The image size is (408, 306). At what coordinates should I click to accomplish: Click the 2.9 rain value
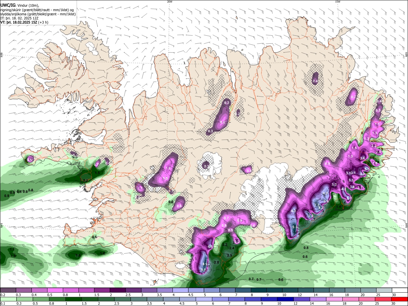point(229,255)
